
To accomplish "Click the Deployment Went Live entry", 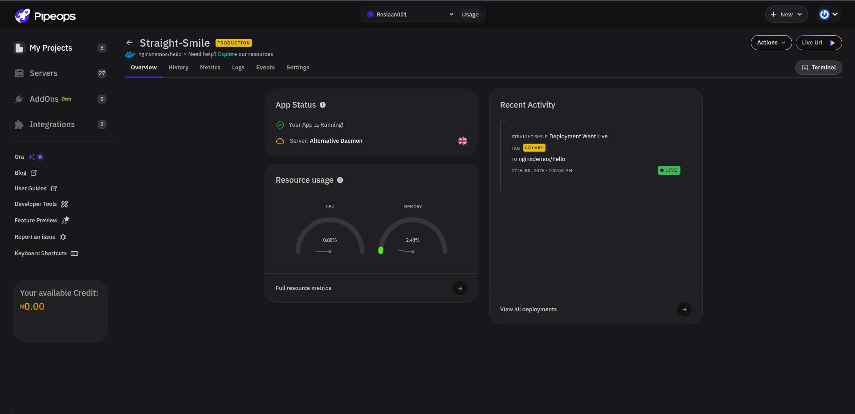I will point(578,137).
